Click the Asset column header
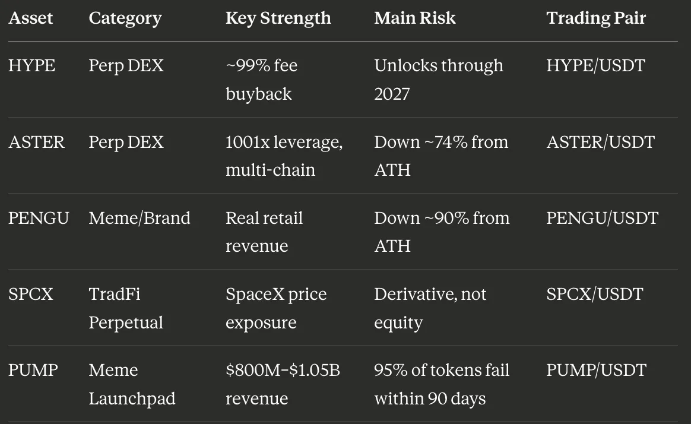 pos(30,18)
